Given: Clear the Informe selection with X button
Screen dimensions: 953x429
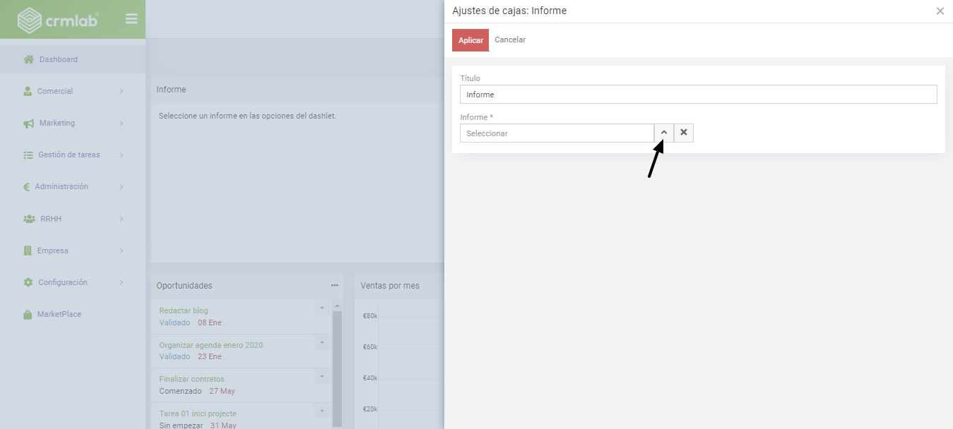Looking at the screenshot, I should pos(684,133).
